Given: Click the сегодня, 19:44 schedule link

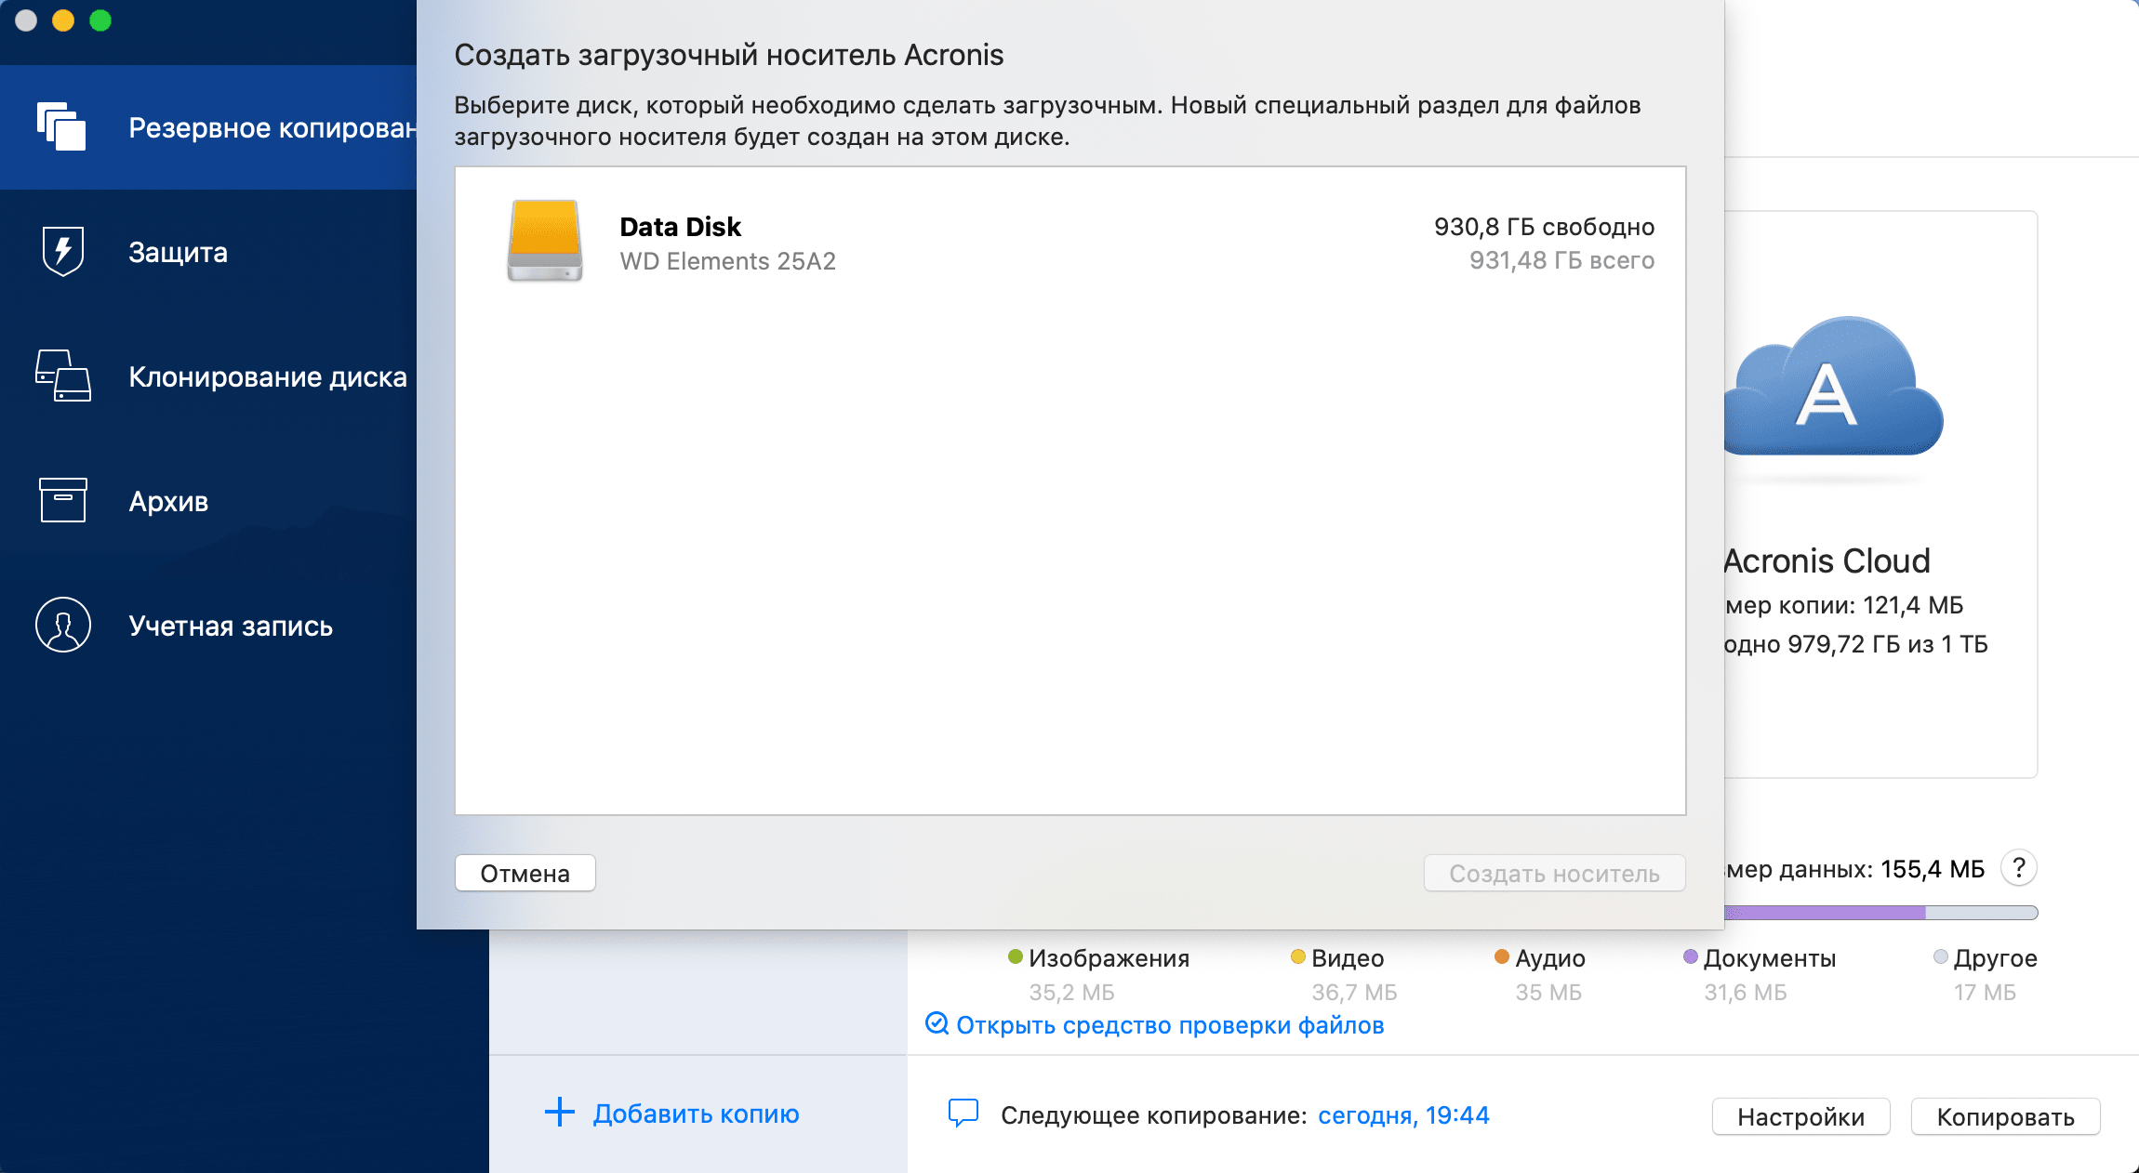Looking at the screenshot, I should coord(1402,1114).
